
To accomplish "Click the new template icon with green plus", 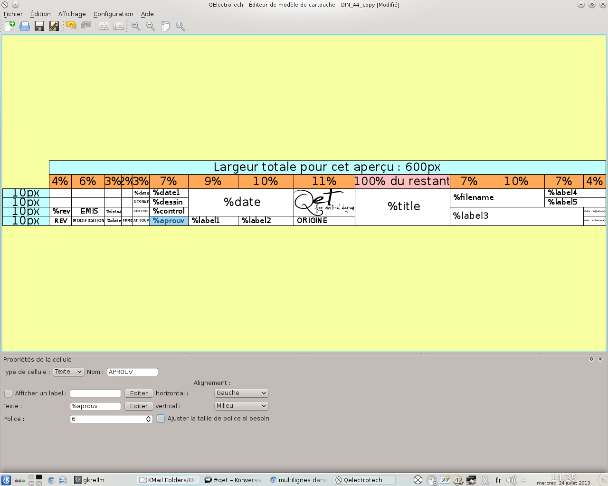I will coord(9,26).
